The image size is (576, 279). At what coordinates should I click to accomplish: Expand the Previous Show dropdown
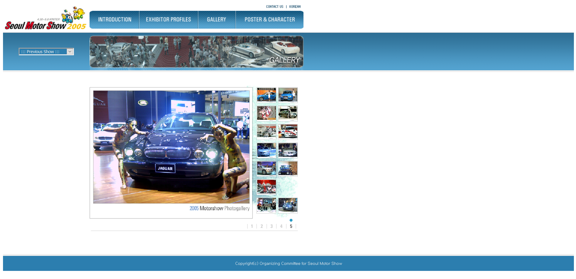tap(46, 52)
